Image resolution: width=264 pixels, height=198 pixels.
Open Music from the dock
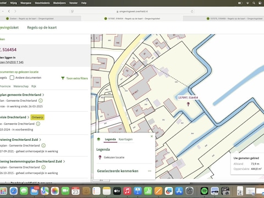(x=127, y=191)
